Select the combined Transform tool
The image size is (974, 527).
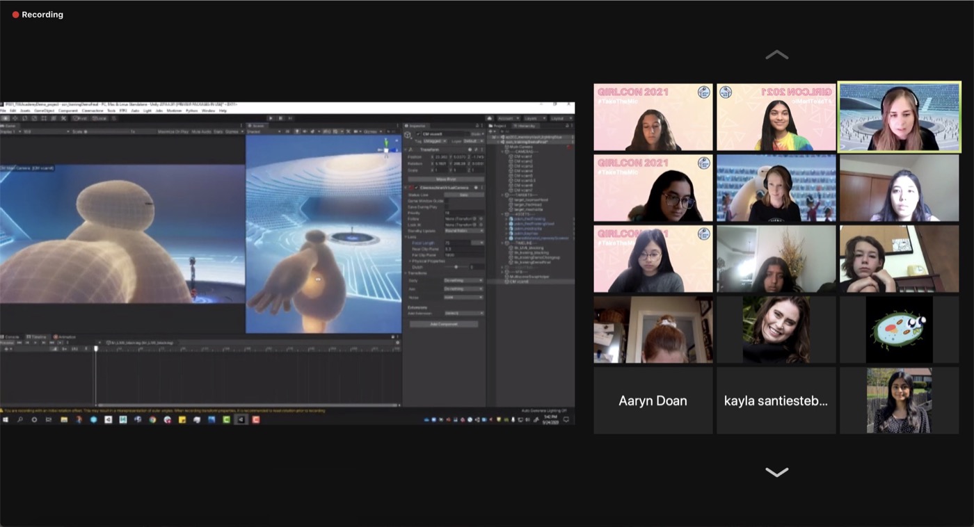pos(54,118)
